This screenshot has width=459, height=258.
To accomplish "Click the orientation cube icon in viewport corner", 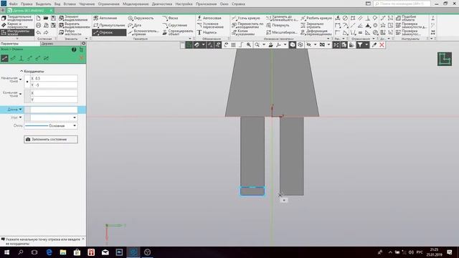I will 445,59.
